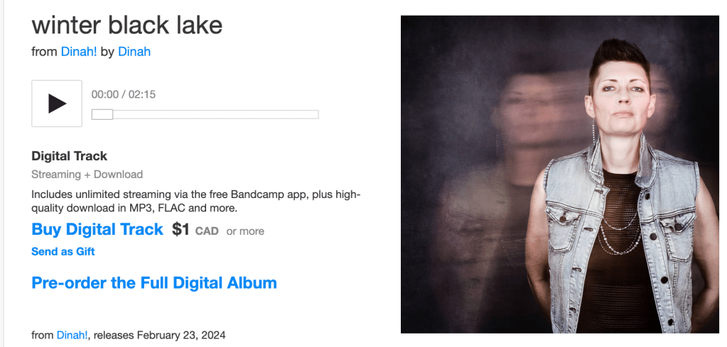
Task: Open the Dinah artist link after "by"
Action: [134, 51]
